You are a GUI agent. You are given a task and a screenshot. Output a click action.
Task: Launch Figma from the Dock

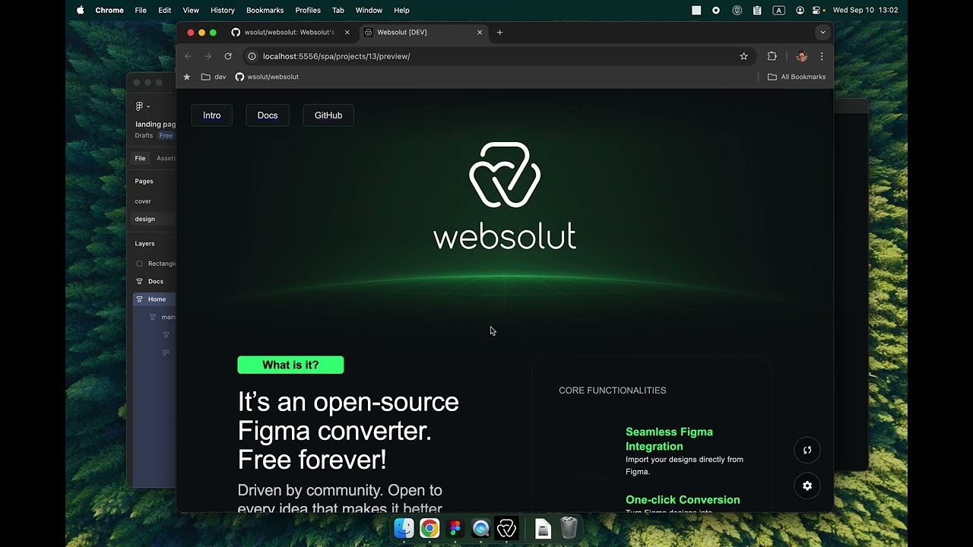pyautogui.click(x=455, y=528)
